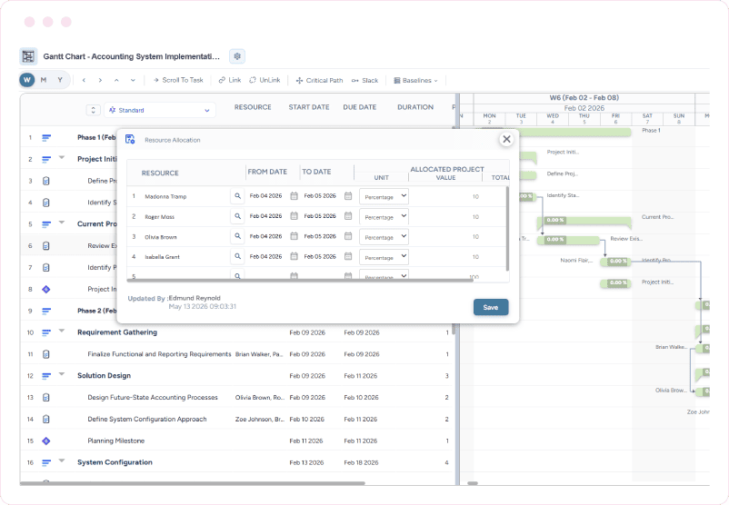
Task: Open the settings gear next to chart title
Action: [x=237, y=56]
